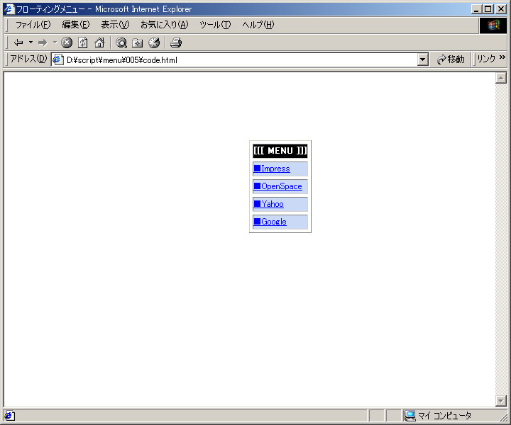Click the vertical scrollbar down arrow
The width and height of the screenshot is (511, 425).
point(501,401)
